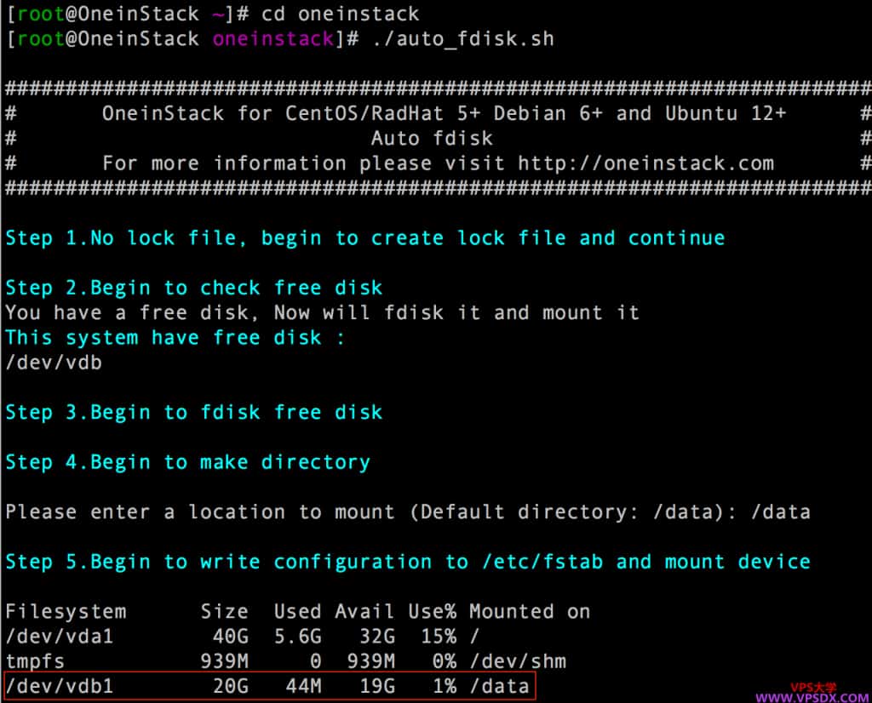Select the Step 1 lock file message line
This screenshot has height=703, width=872.
tap(364, 238)
